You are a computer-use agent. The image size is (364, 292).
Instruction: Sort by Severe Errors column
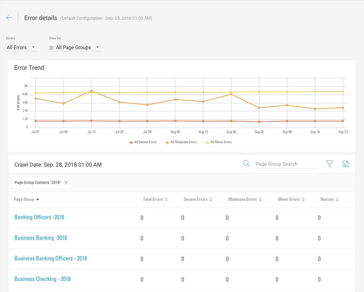point(198,200)
